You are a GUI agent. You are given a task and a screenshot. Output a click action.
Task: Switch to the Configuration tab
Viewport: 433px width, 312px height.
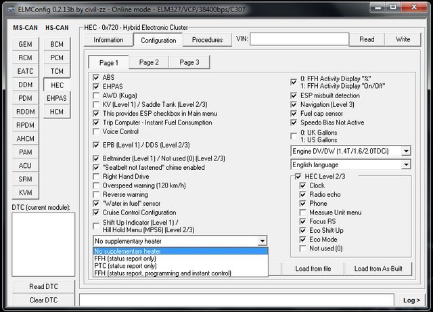coord(158,41)
